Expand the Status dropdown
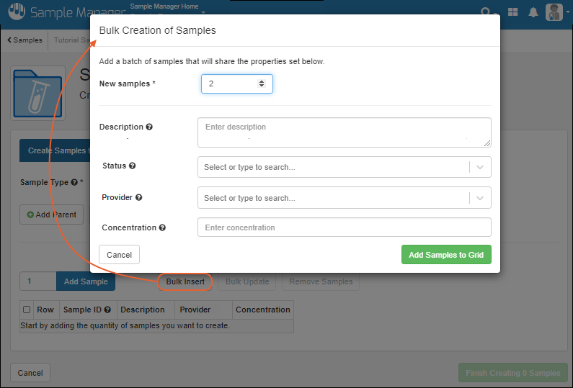Image resolution: width=573 pixels, height=388 pixels. click(x=481, y=167)
